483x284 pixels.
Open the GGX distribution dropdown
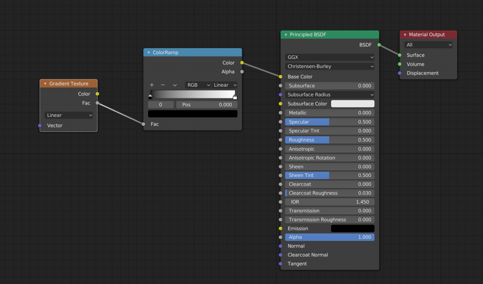click(330, 57)
